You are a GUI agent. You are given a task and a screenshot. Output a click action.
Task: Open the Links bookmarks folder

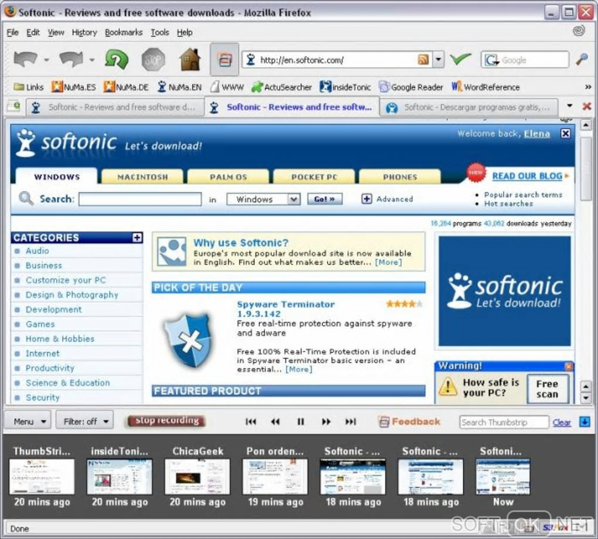(x=29, y=87)
